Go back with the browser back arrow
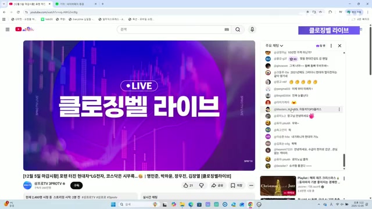Viewport: 372px width, 209px height. [4, 12]
